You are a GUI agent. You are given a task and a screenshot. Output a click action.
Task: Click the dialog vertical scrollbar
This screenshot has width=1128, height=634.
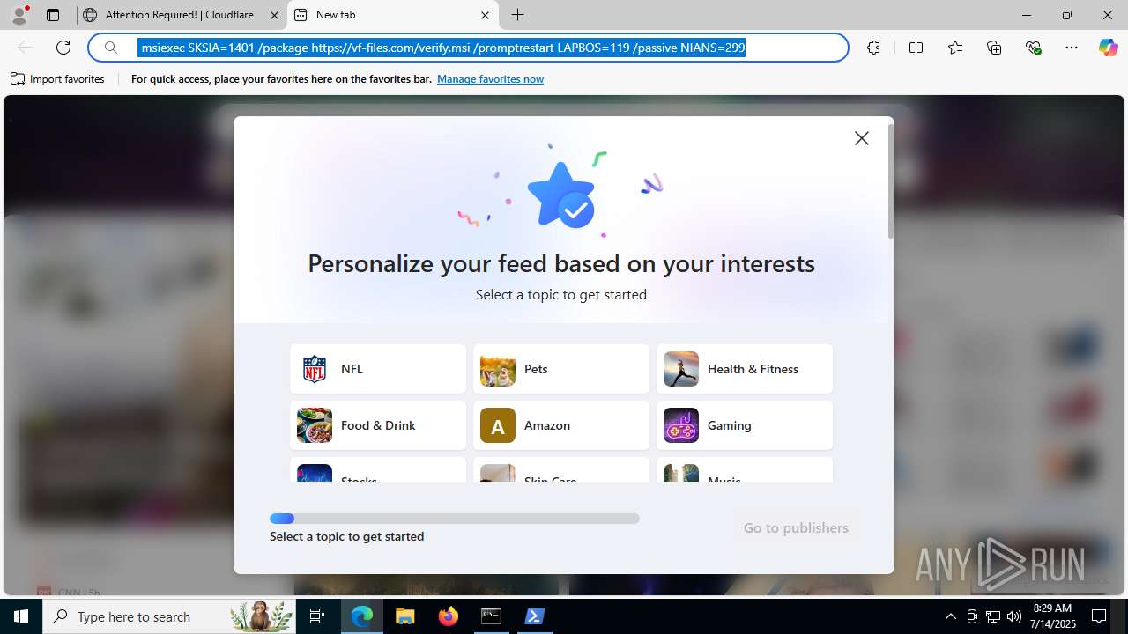[891, 181]
